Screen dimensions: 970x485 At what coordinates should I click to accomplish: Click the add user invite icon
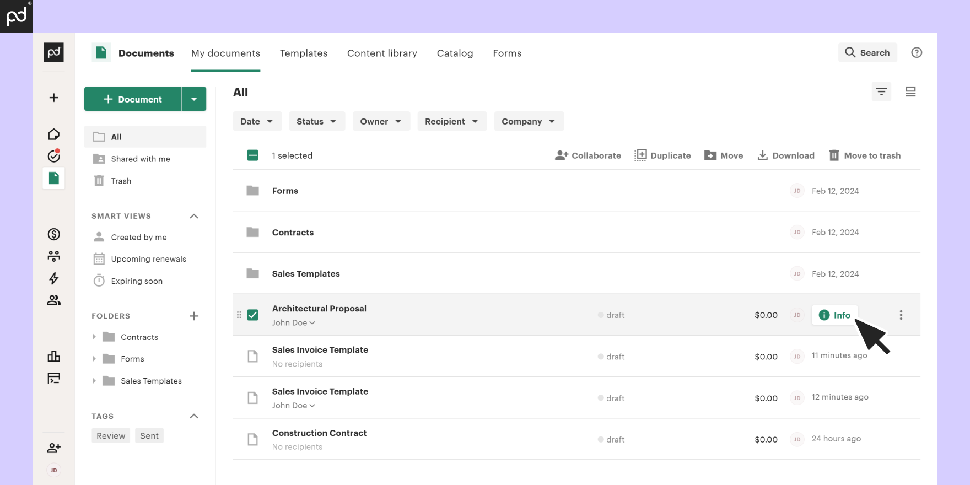tap(53, 448)
